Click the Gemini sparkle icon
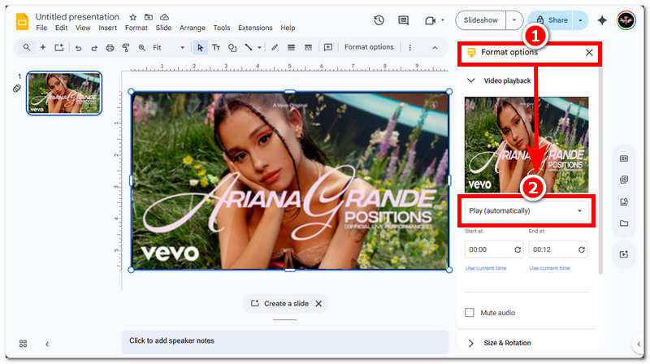 pos(602,20)
